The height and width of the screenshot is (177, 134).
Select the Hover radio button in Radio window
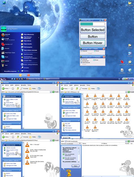click(x=95, y=51)
